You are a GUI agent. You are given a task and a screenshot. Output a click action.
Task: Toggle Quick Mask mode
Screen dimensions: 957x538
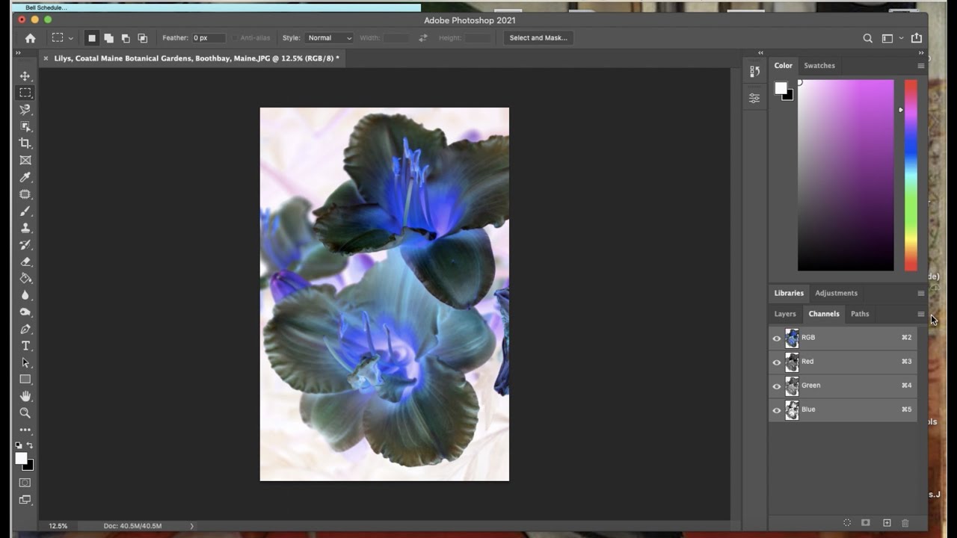25,483
